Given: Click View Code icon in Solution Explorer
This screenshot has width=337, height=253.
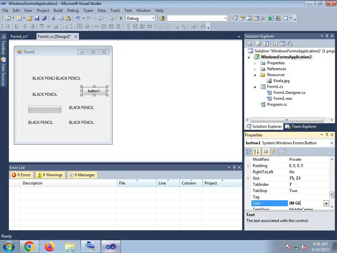Looking at the screenshot, I should pyautogui.click(x=275, y=44).
